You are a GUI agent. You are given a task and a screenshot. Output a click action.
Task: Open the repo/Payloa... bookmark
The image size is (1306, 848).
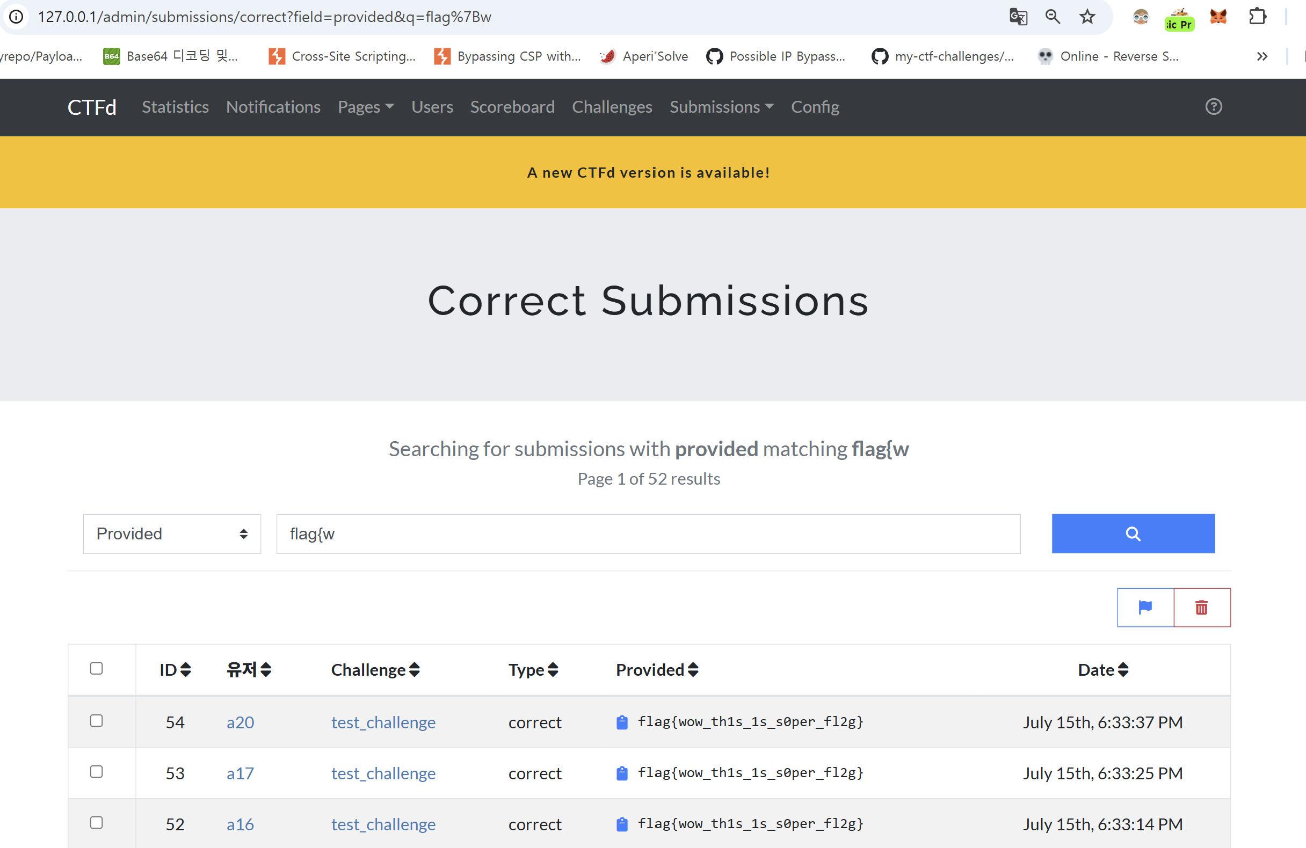point(41,56)
